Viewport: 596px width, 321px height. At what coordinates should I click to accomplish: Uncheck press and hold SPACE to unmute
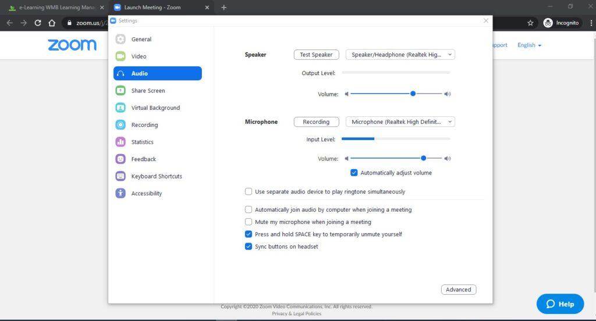point(249,234)
